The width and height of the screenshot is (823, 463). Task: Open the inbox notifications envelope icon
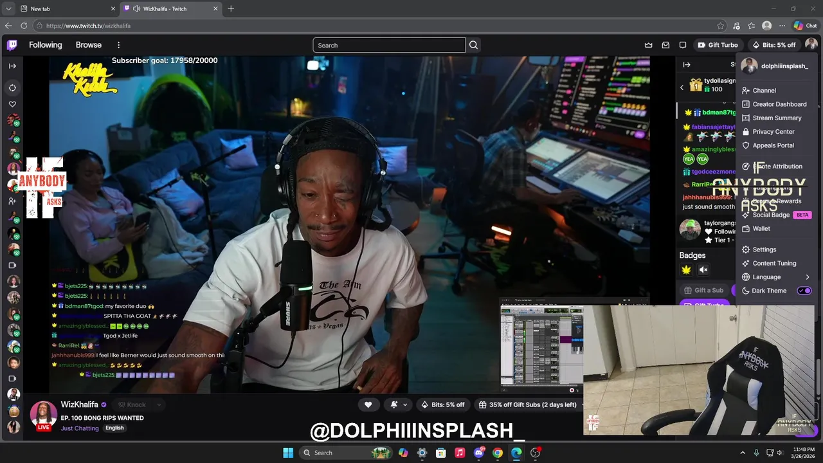coord(665,45)
